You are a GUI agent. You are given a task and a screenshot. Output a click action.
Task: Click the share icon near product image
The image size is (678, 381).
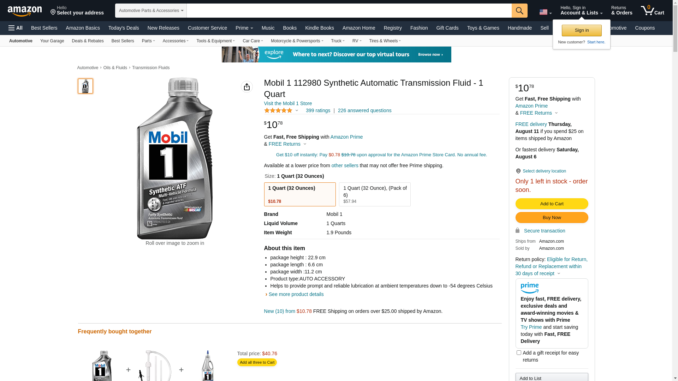[x=247, y=87]
